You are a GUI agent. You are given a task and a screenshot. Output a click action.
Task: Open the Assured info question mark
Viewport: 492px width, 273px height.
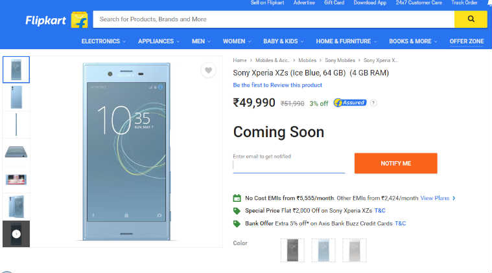[x=373, y=103]
